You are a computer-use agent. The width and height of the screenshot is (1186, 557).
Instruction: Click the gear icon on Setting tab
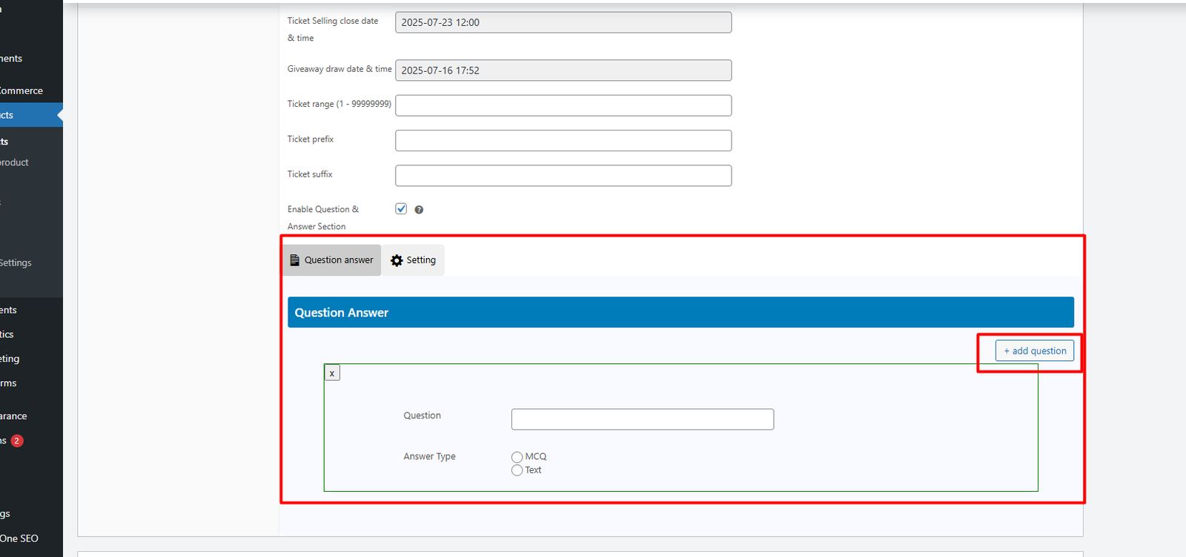coord(397,260)
